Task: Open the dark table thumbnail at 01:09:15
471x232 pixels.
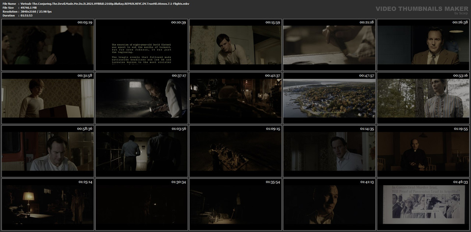Action: coord(235,151)
